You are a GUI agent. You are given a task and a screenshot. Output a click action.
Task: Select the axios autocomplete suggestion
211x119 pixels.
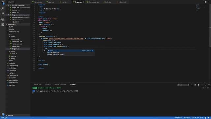(71, 51)
